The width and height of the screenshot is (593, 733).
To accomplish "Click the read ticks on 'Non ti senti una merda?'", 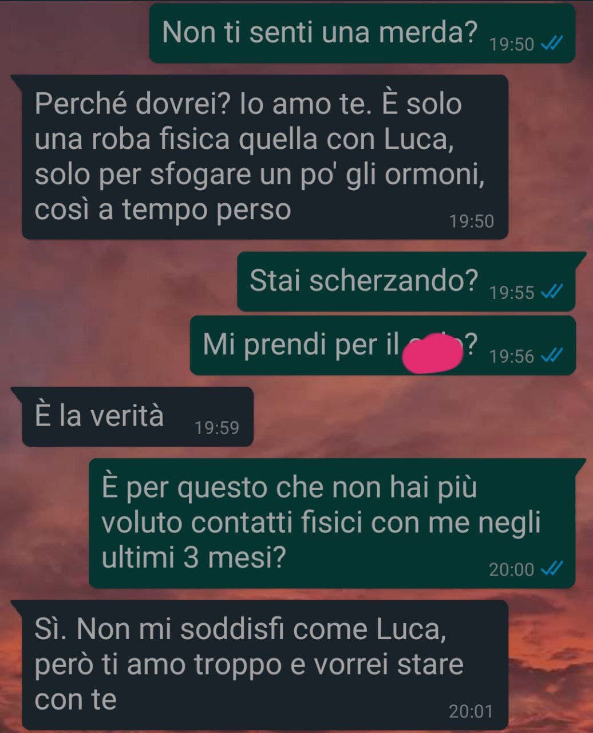I will pos(552,44).
